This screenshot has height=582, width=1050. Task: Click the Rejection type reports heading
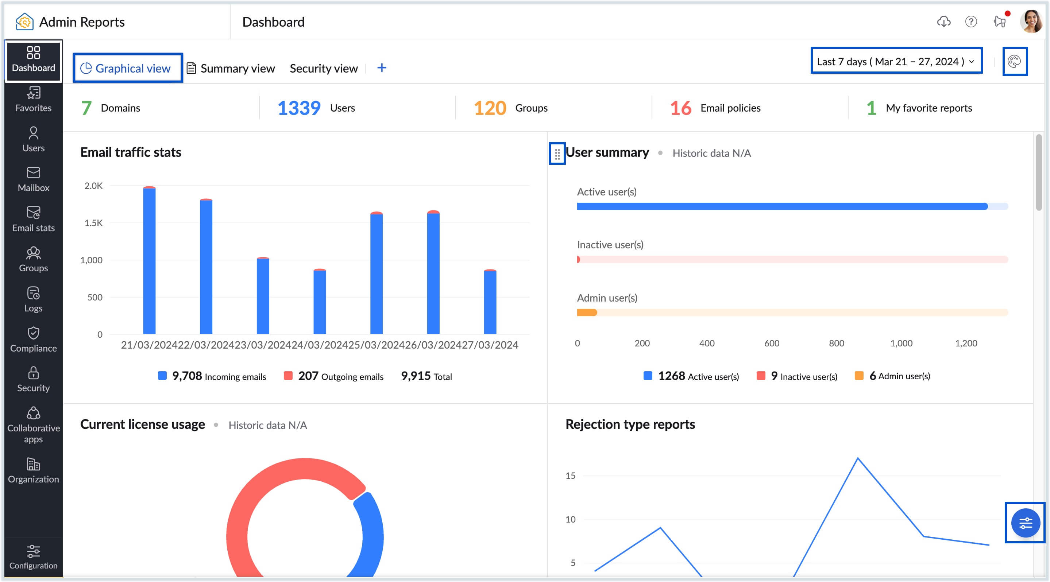tap(630, 424)
